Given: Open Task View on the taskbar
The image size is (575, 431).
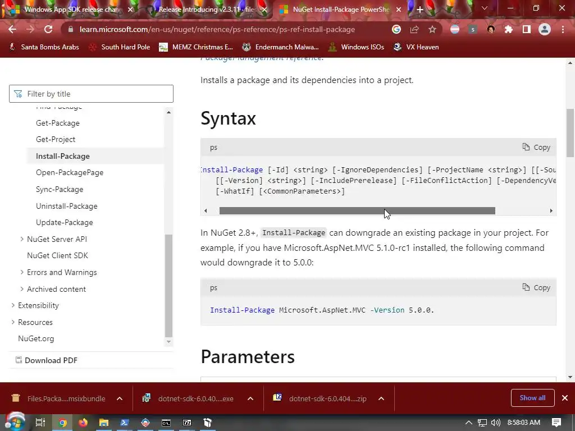Looking at the screenshot, I should (x=40, y=423).
